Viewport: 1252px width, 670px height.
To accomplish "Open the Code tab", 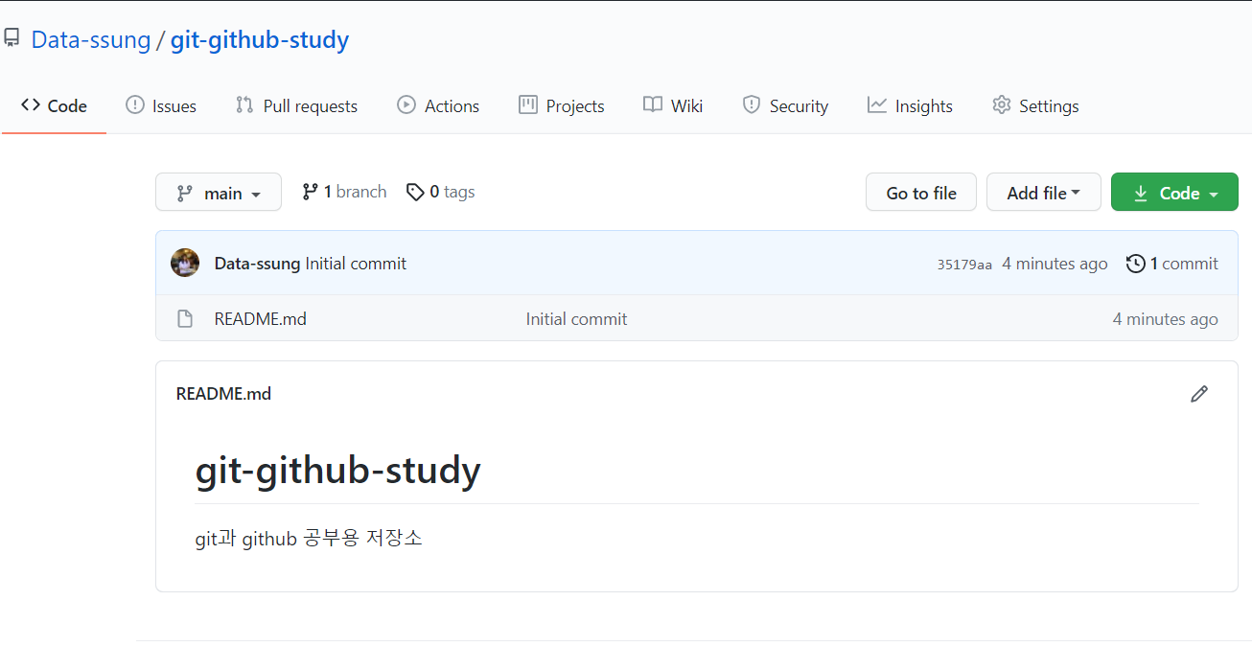I will [x=55, y=106].
